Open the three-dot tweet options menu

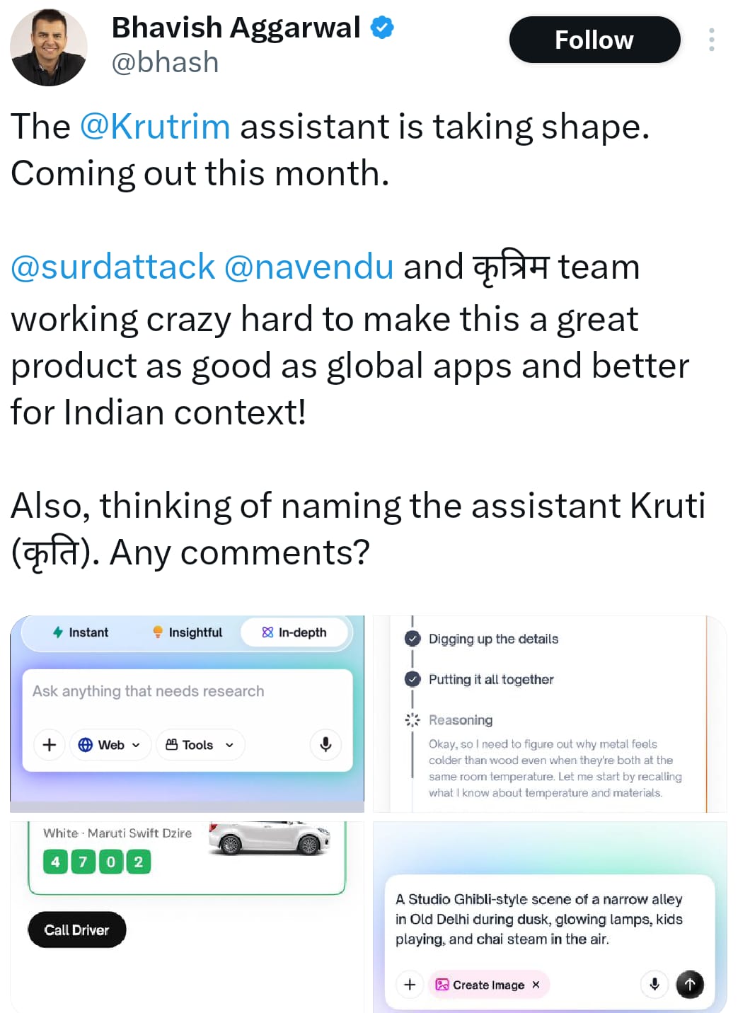[x=711, y=40]
